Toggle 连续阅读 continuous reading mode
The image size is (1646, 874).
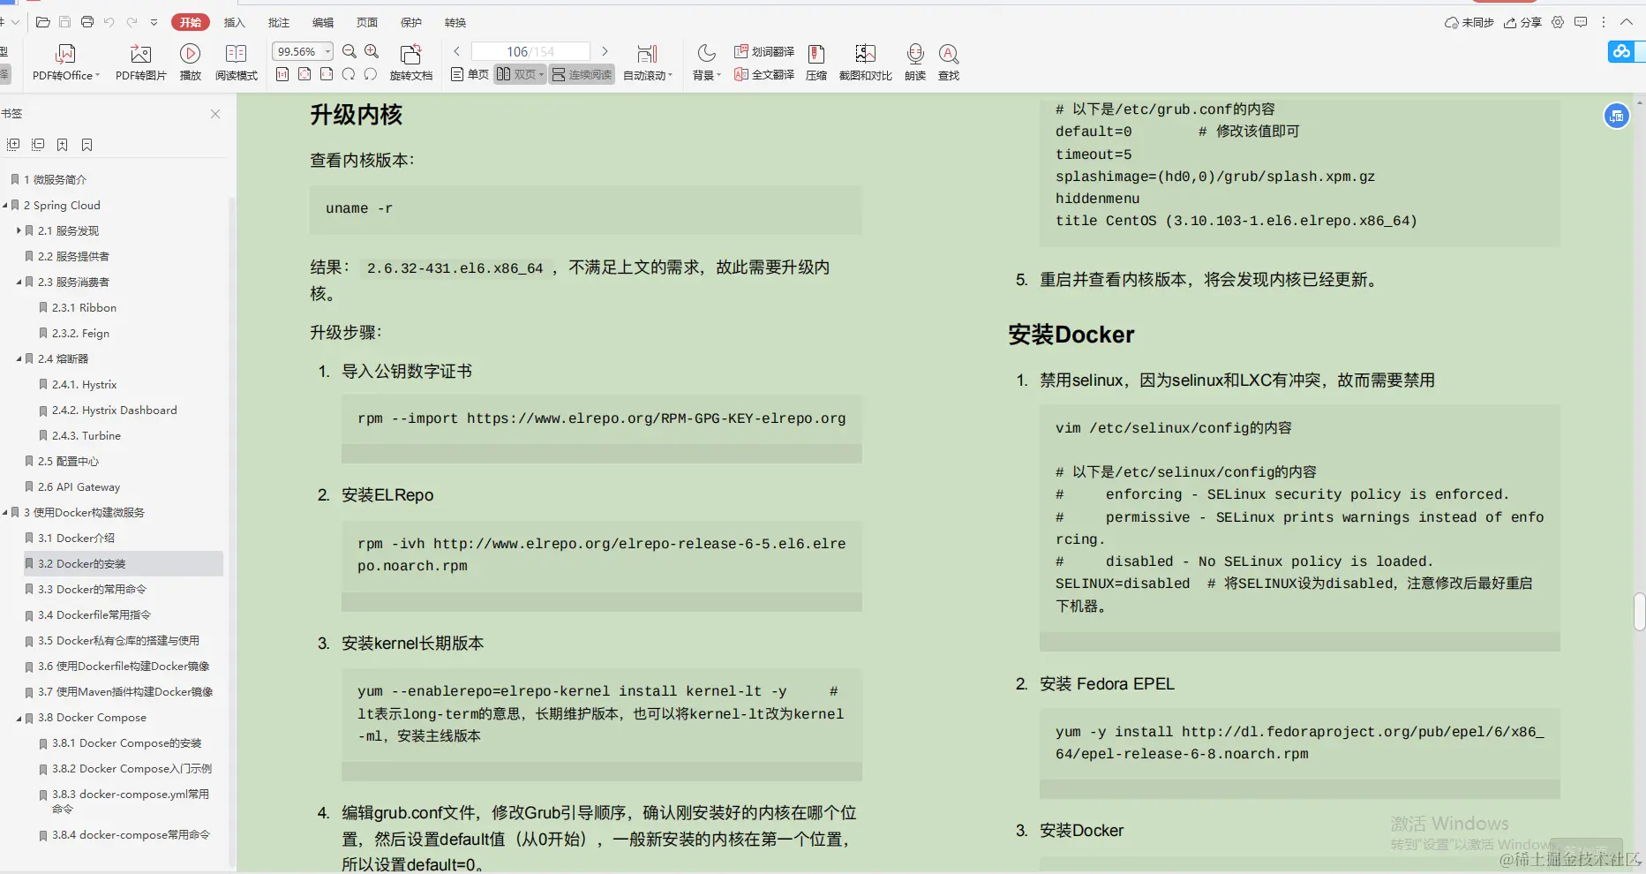(581, 74)
